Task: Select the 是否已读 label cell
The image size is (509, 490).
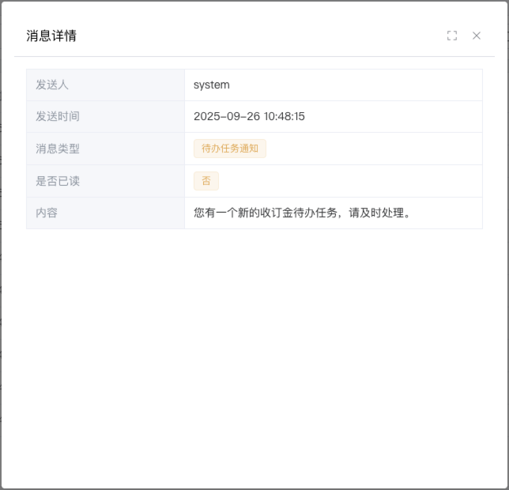Action: 105,181
